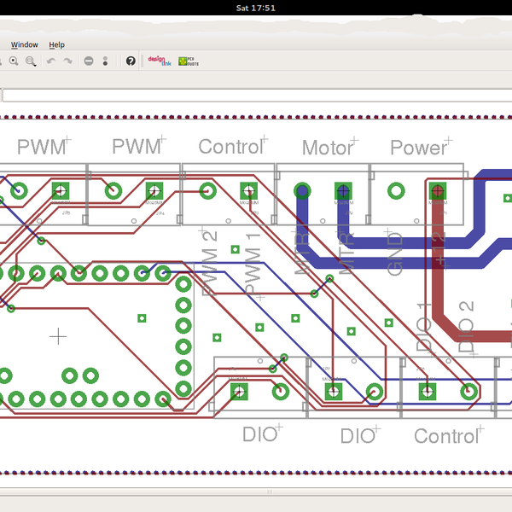Click the +12 rotated label
The image size is (512, 512).
pos(438,249)
